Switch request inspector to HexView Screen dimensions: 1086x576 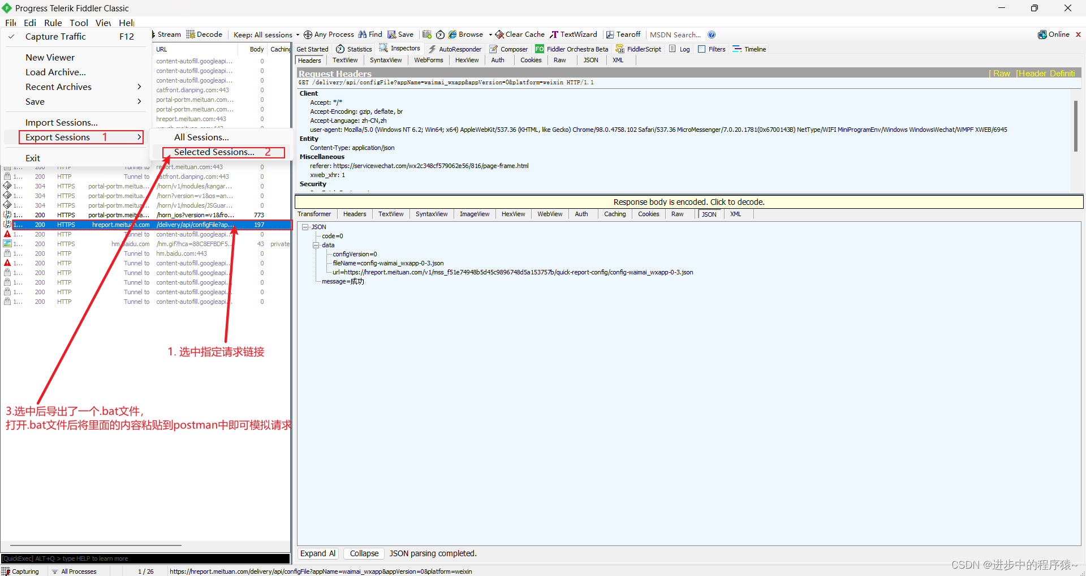(x=467, y=60)
